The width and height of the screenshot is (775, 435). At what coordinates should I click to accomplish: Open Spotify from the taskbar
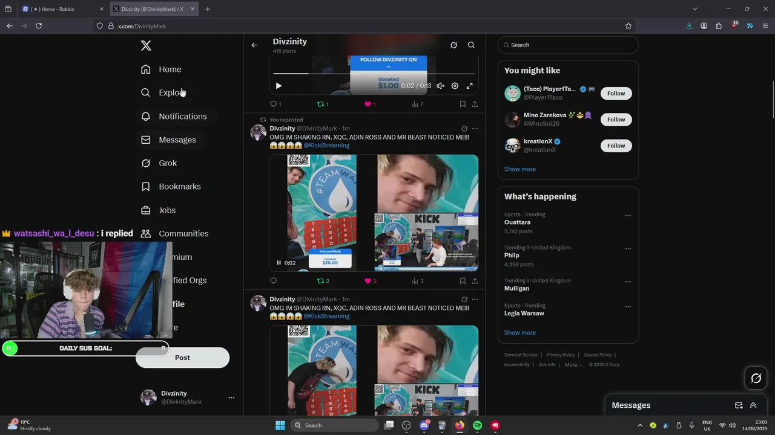click(477, 425)
